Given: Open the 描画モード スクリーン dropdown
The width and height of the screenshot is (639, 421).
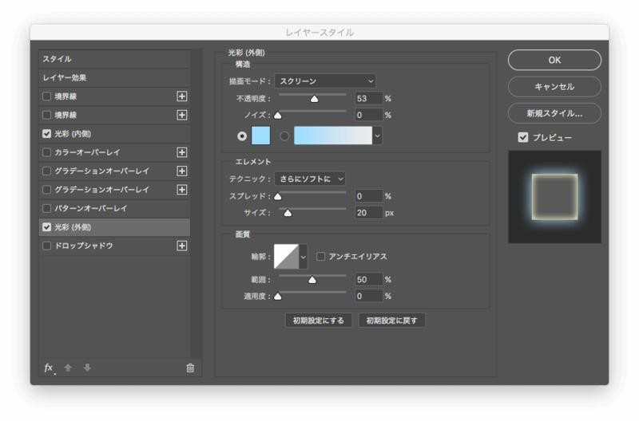Looking at the screenshot, I should 325,81.
